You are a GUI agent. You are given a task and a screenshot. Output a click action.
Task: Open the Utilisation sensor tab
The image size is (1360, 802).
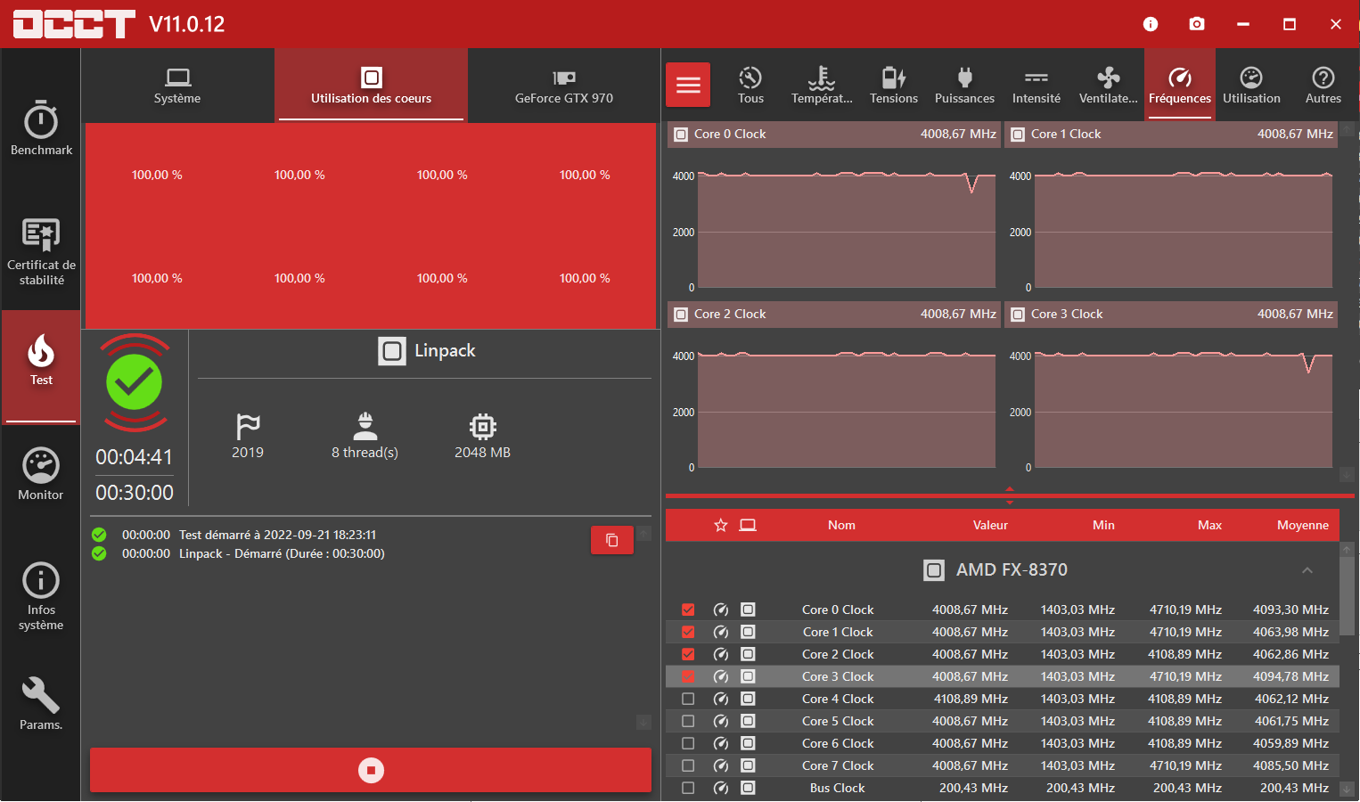pos(1251,86)
